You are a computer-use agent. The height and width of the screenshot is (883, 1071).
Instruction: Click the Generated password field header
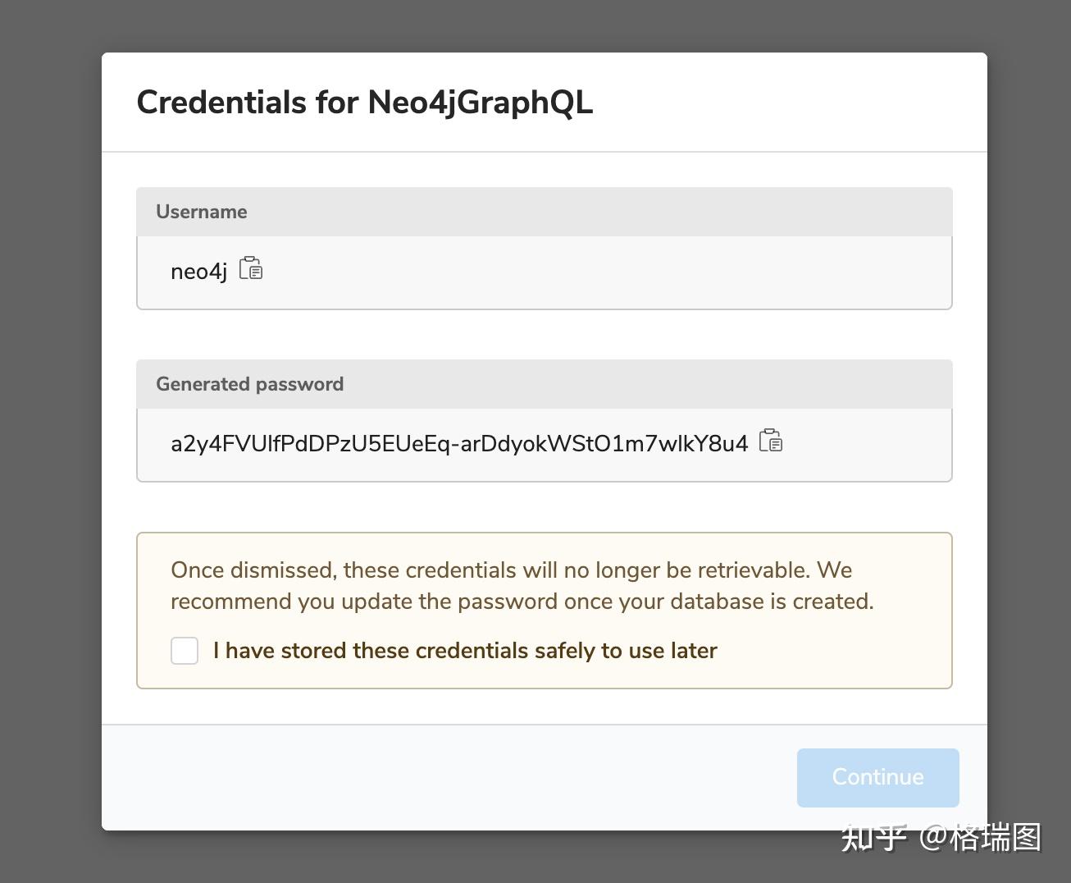pos(249,384)
